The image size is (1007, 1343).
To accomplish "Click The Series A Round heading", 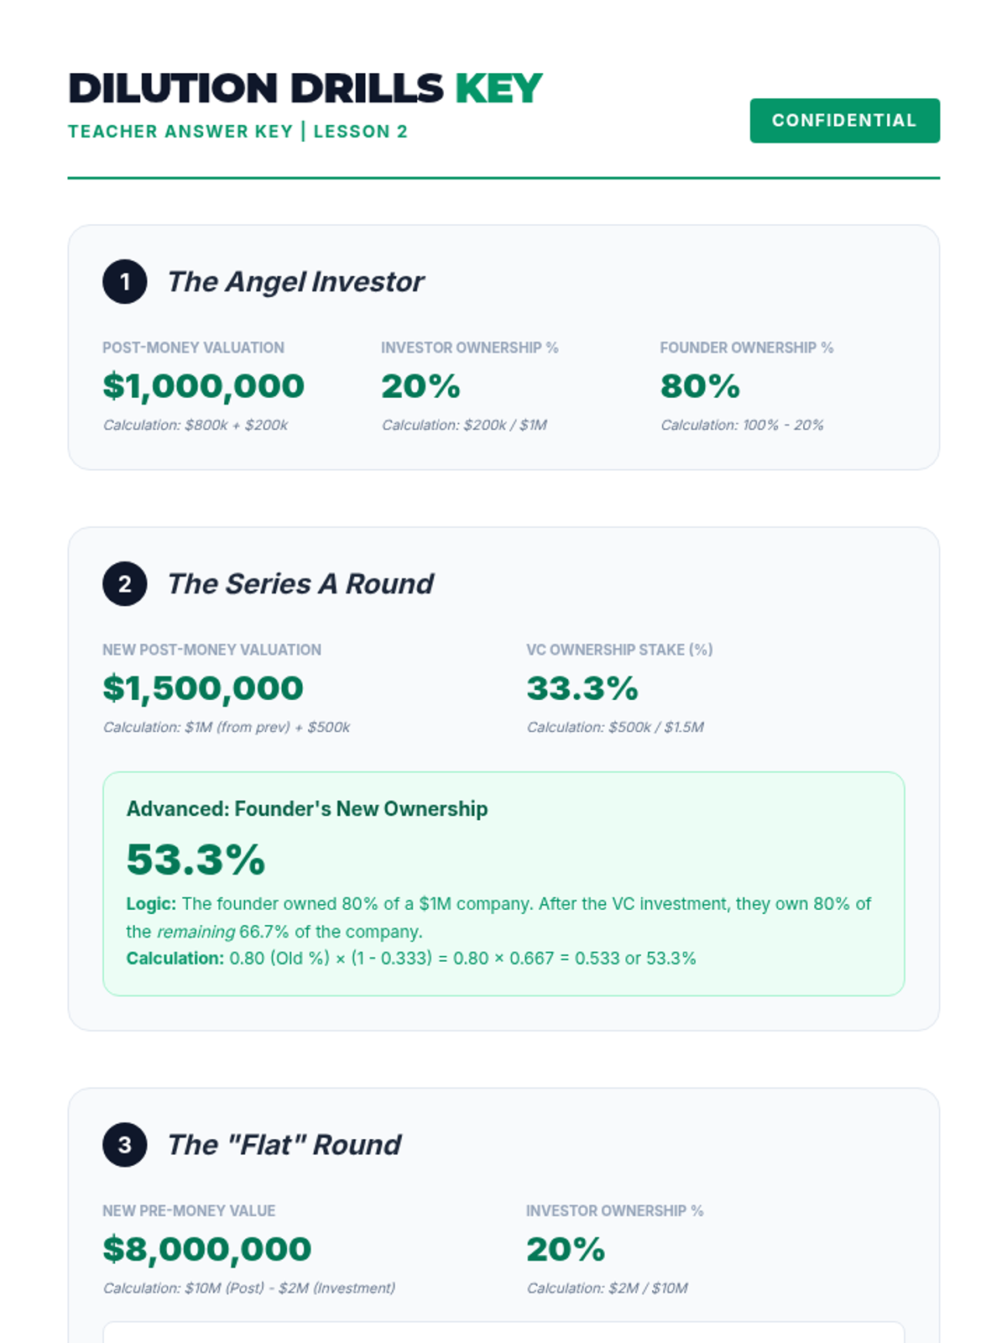I will pyautogui.click(x=300, y=584).
